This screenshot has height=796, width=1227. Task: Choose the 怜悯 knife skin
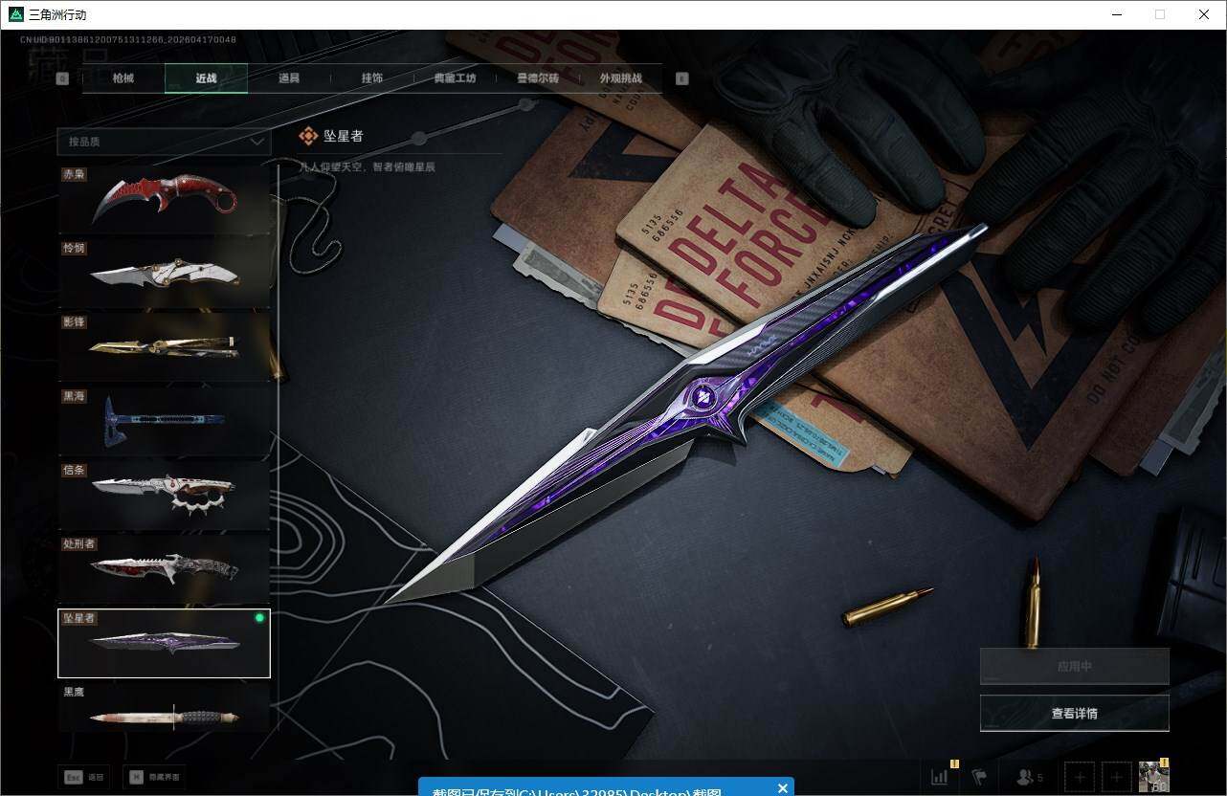(x=164, y=274)
